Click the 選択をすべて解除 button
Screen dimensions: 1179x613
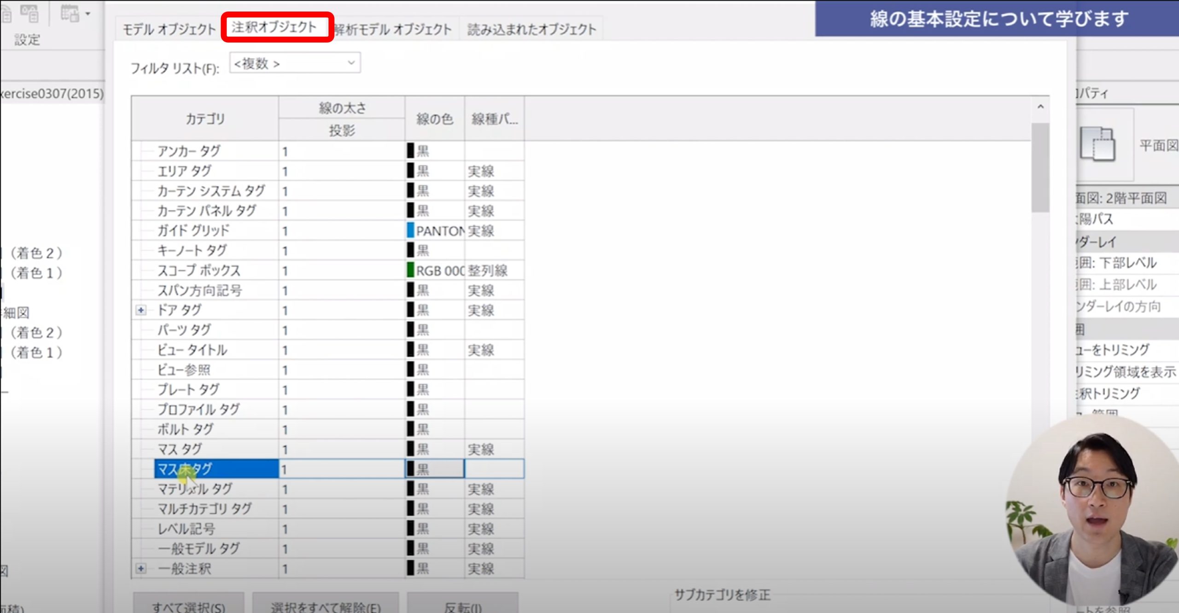[x=325, y=605]
